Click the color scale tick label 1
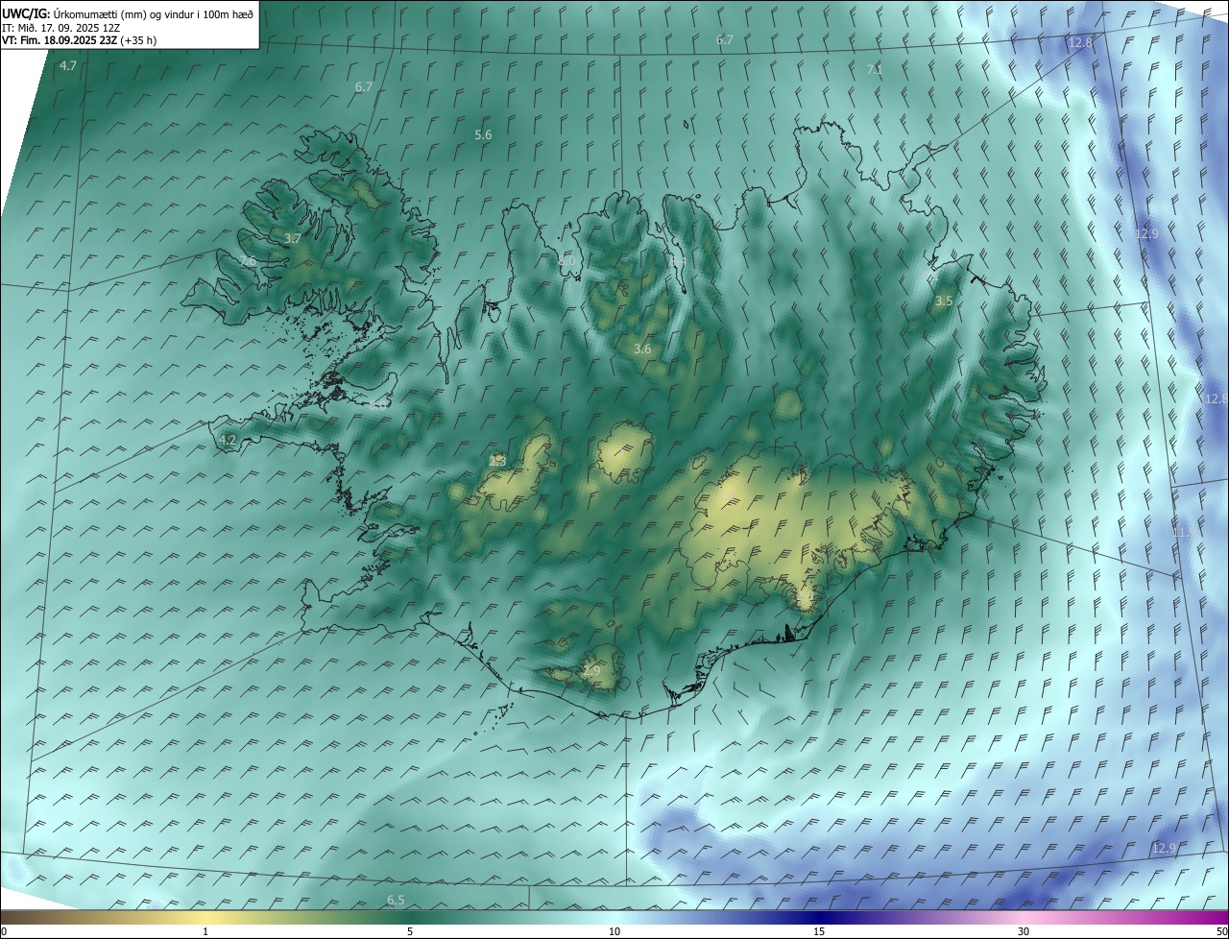This screenshot has height=939, width=1229. pyautogui.click(x=205, y=931)
